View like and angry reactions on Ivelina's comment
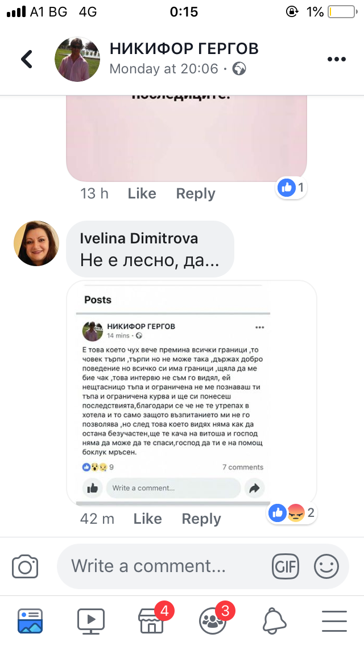The width and height of the screenshot is (364, 646). 293,513
